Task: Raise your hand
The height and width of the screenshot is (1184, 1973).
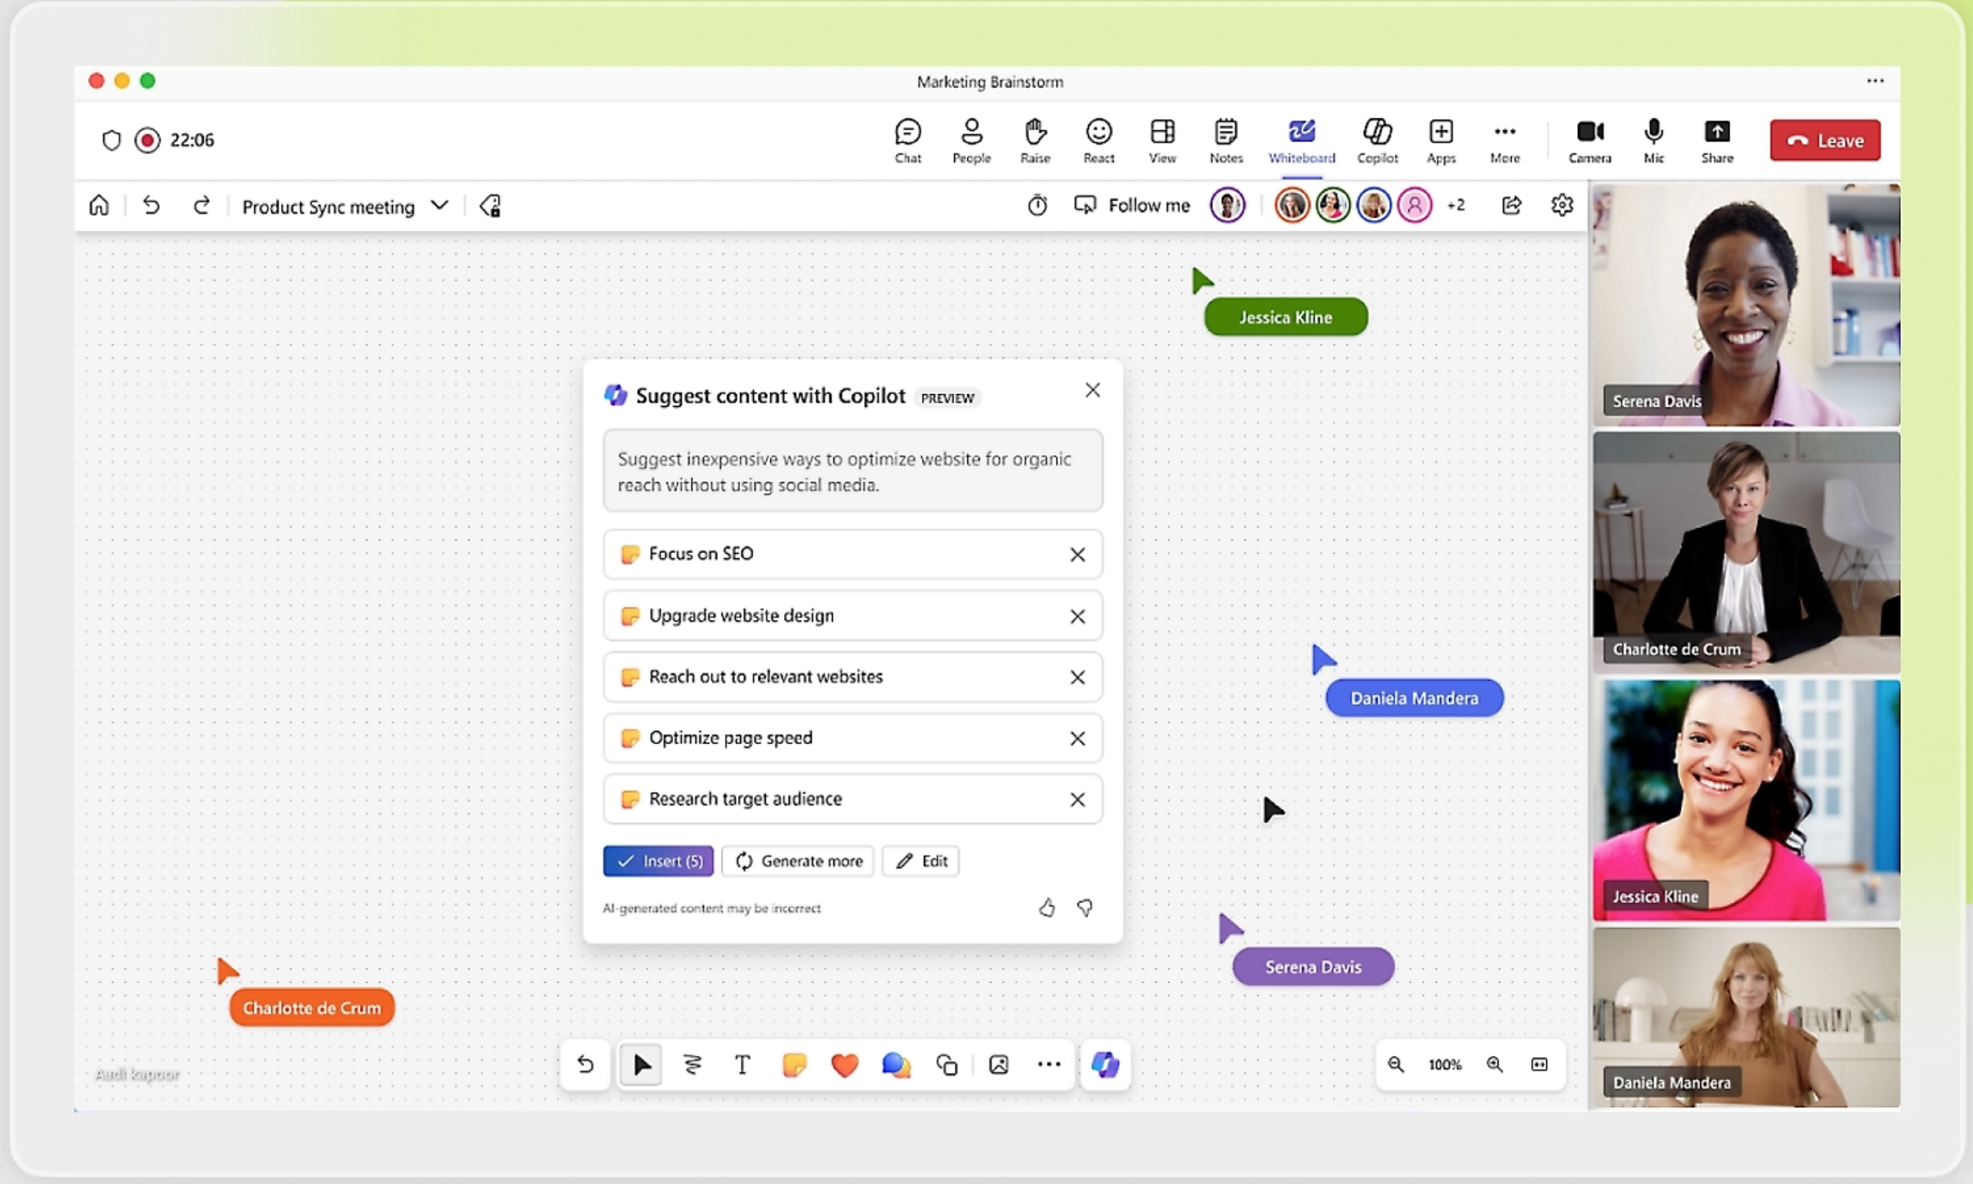Action: pyautogui.click(x=1035, y=140)
